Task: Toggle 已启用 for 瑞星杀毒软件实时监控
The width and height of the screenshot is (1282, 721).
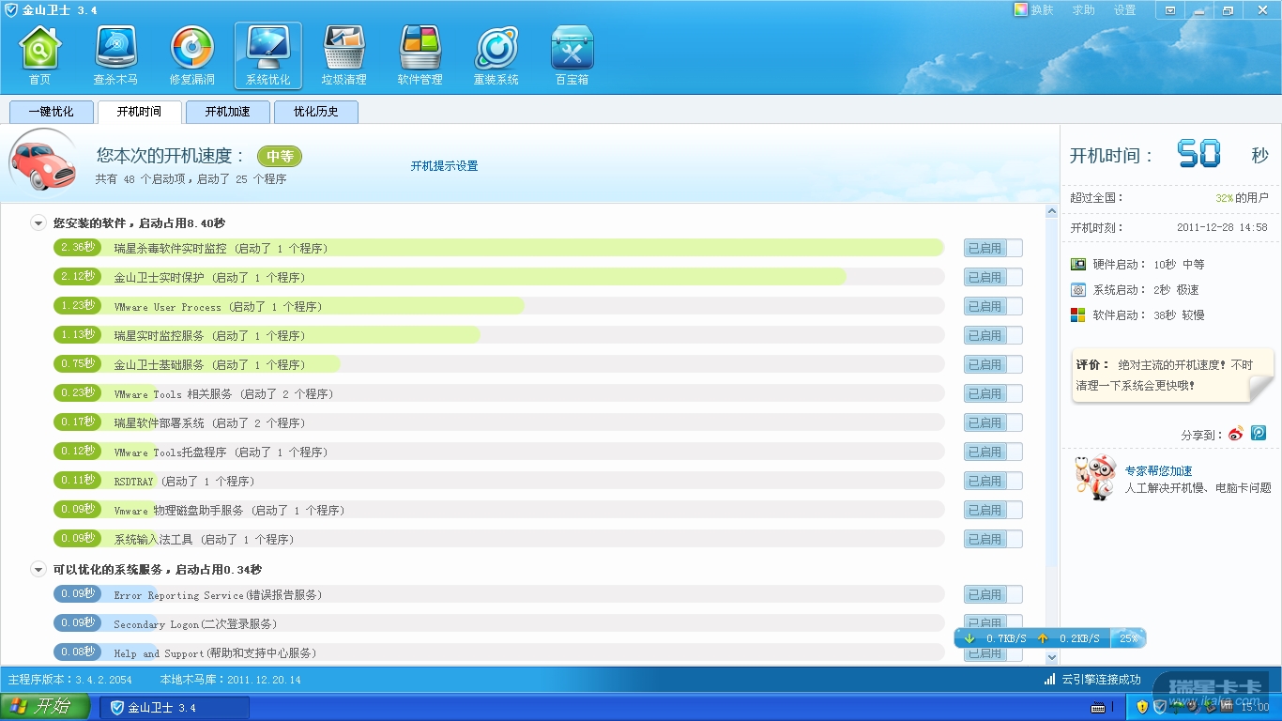Action: (x=993, y=249)
